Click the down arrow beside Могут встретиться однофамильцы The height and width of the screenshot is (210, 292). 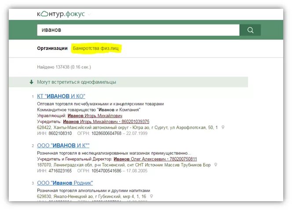pyautogui.click(x=32, y=82)
